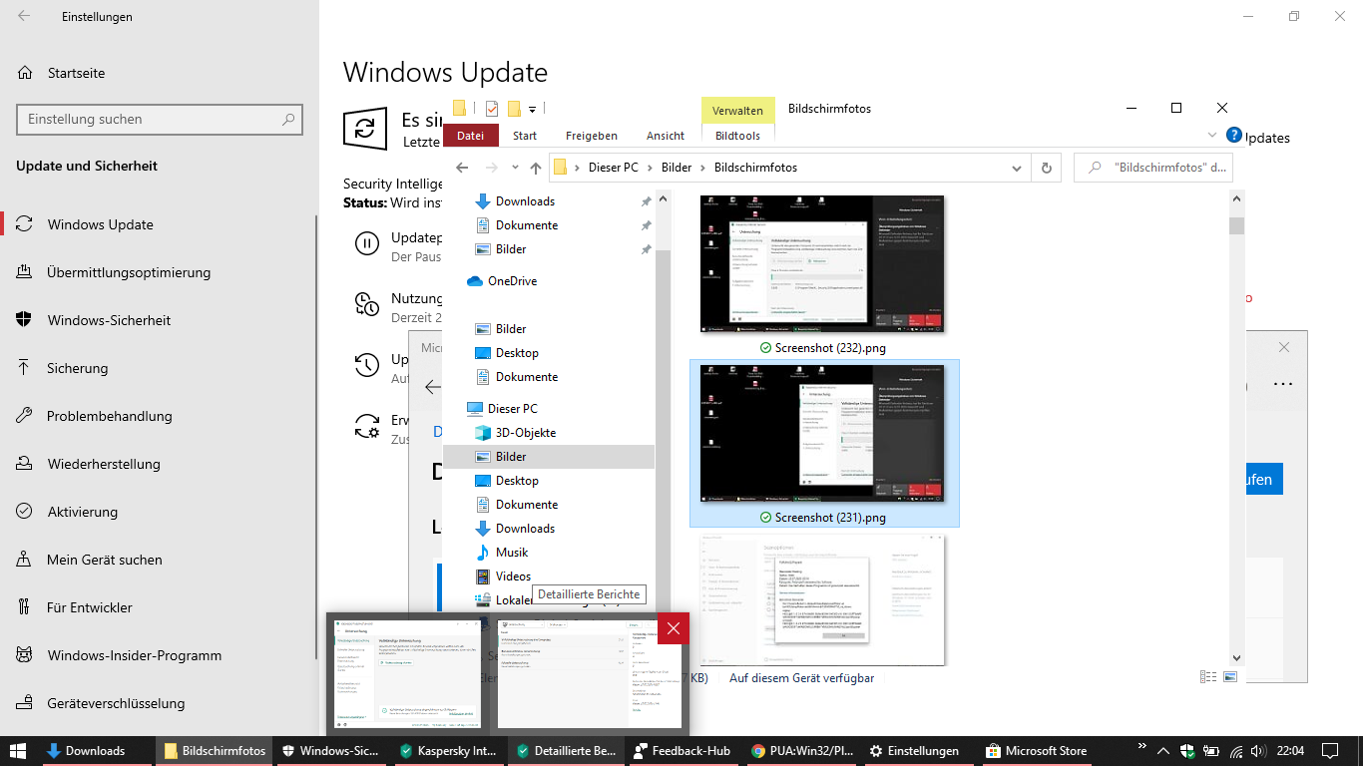
Task: Click the pinned Dokumente quick-access folder icon
Action: [483, 225]
